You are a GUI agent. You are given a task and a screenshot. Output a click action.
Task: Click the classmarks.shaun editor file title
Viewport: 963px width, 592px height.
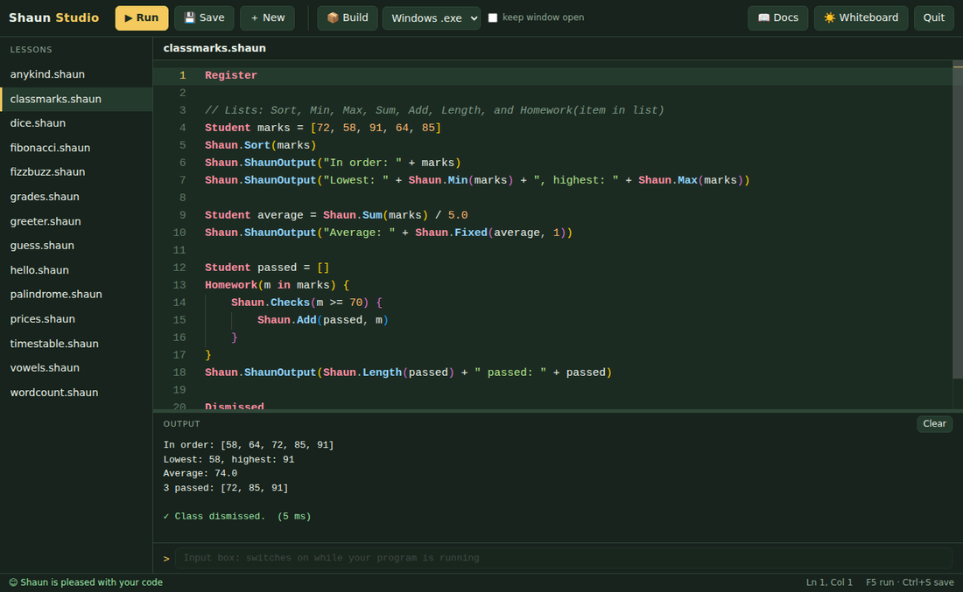214,48
